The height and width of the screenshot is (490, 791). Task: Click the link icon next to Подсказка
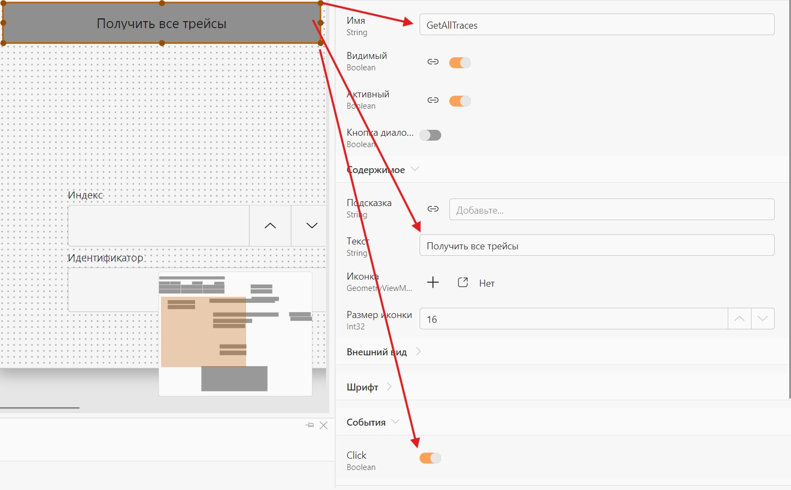[433, 209]
